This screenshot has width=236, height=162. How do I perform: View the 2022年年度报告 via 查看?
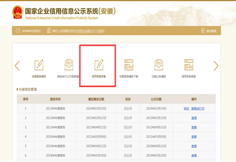[194, 118]
